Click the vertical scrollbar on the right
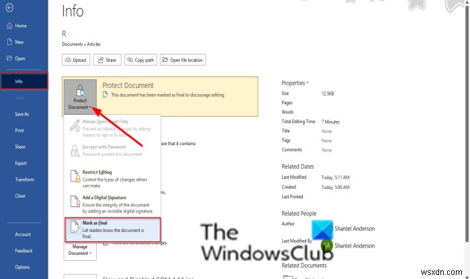 [x=467, y=123]
